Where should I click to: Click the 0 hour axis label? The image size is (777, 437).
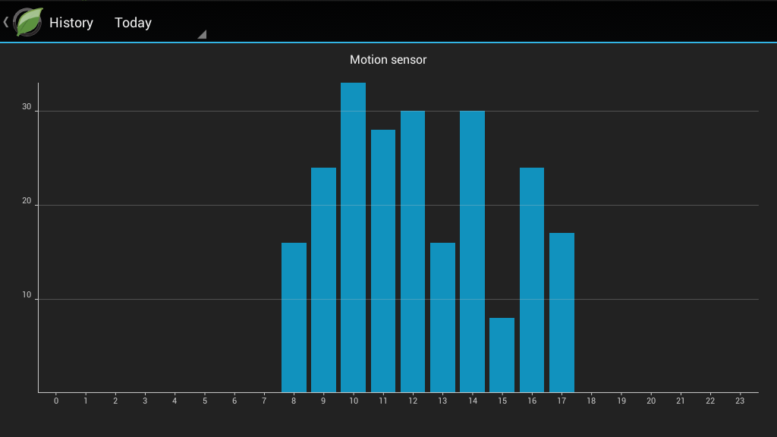tap(56, 401)
